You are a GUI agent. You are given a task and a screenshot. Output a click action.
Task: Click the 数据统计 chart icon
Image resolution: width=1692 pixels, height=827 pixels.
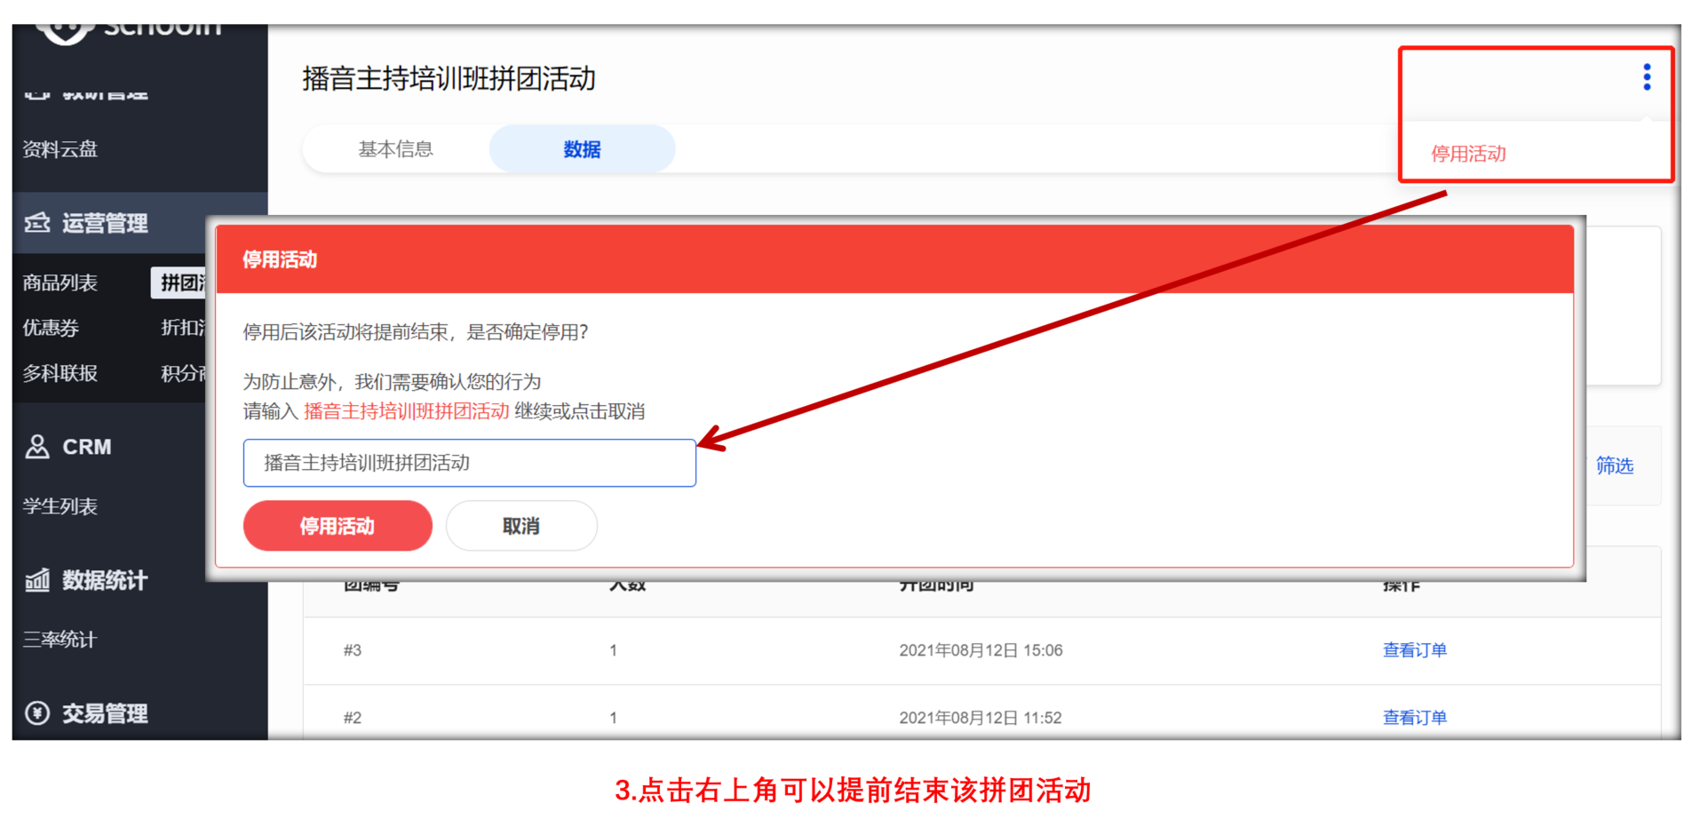[37, 580]
